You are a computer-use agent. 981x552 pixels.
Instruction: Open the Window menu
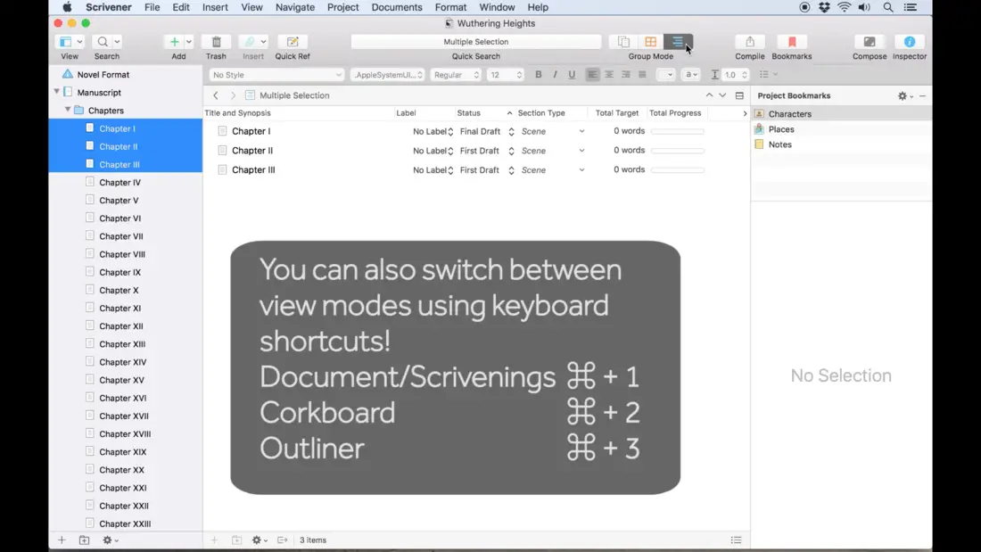pyautogui.click(x=497, y=7)
